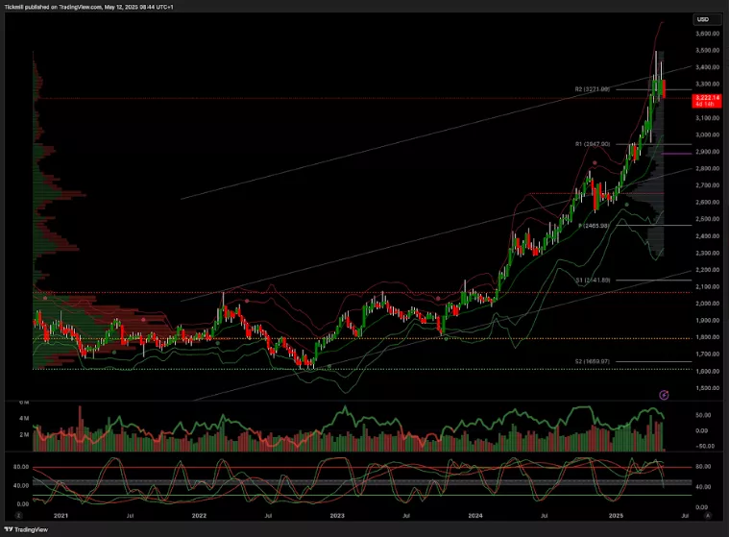Select the S1 (2141.83) support level label
Image resolution: width=729 pixels, height=537 pixels.
click(593, 280)
